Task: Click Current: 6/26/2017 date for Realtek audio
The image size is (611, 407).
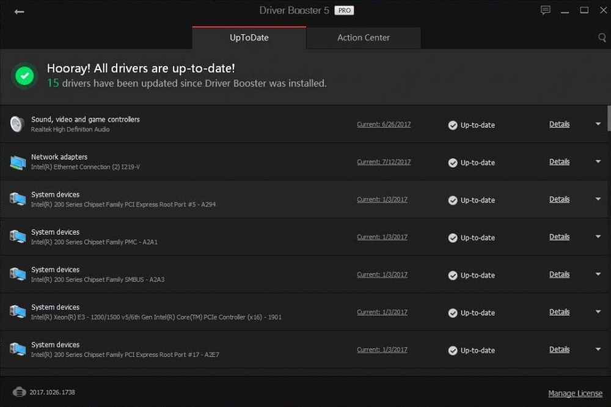Action: click(384, 125)
